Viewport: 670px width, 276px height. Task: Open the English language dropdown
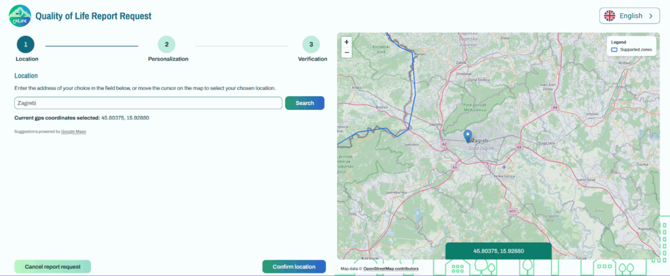629,16
